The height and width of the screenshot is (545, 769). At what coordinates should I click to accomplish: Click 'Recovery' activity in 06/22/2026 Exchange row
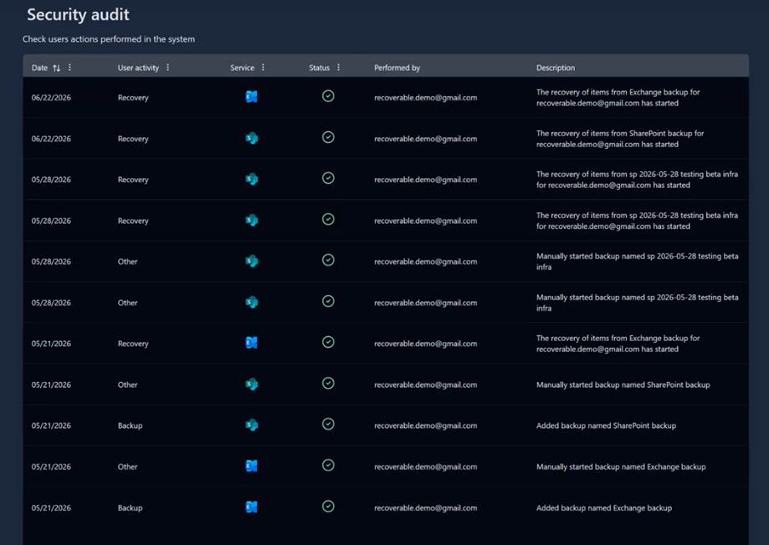[133, 98]
